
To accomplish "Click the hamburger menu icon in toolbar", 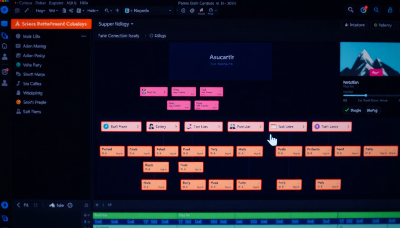I will (17, 10).
